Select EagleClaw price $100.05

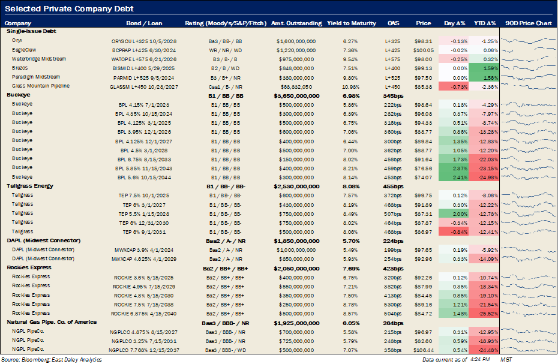[x=424, y=50]
